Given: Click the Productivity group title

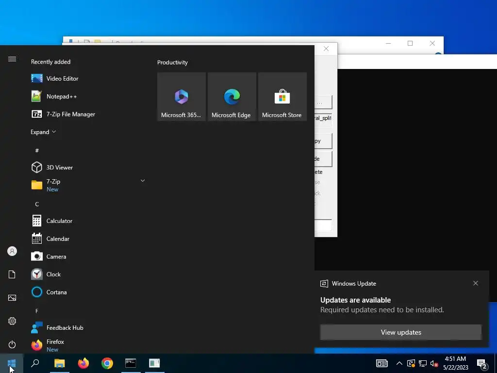Looking at the screenshot, I should pos(172,63).
